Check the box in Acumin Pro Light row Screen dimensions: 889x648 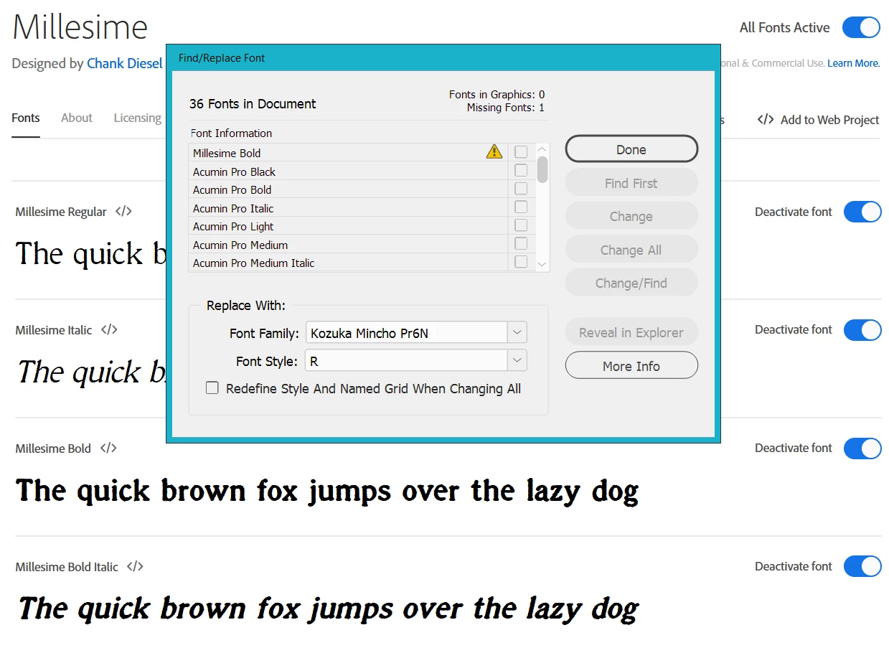click(521, 225)
